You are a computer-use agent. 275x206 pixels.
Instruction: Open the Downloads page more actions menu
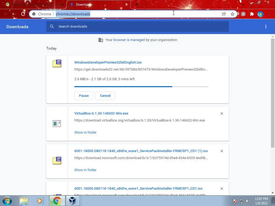point(266,27)
